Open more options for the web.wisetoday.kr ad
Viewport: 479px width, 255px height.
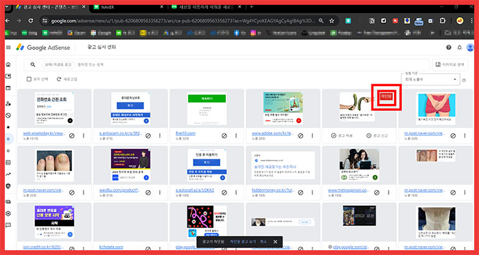pos(83,136)
